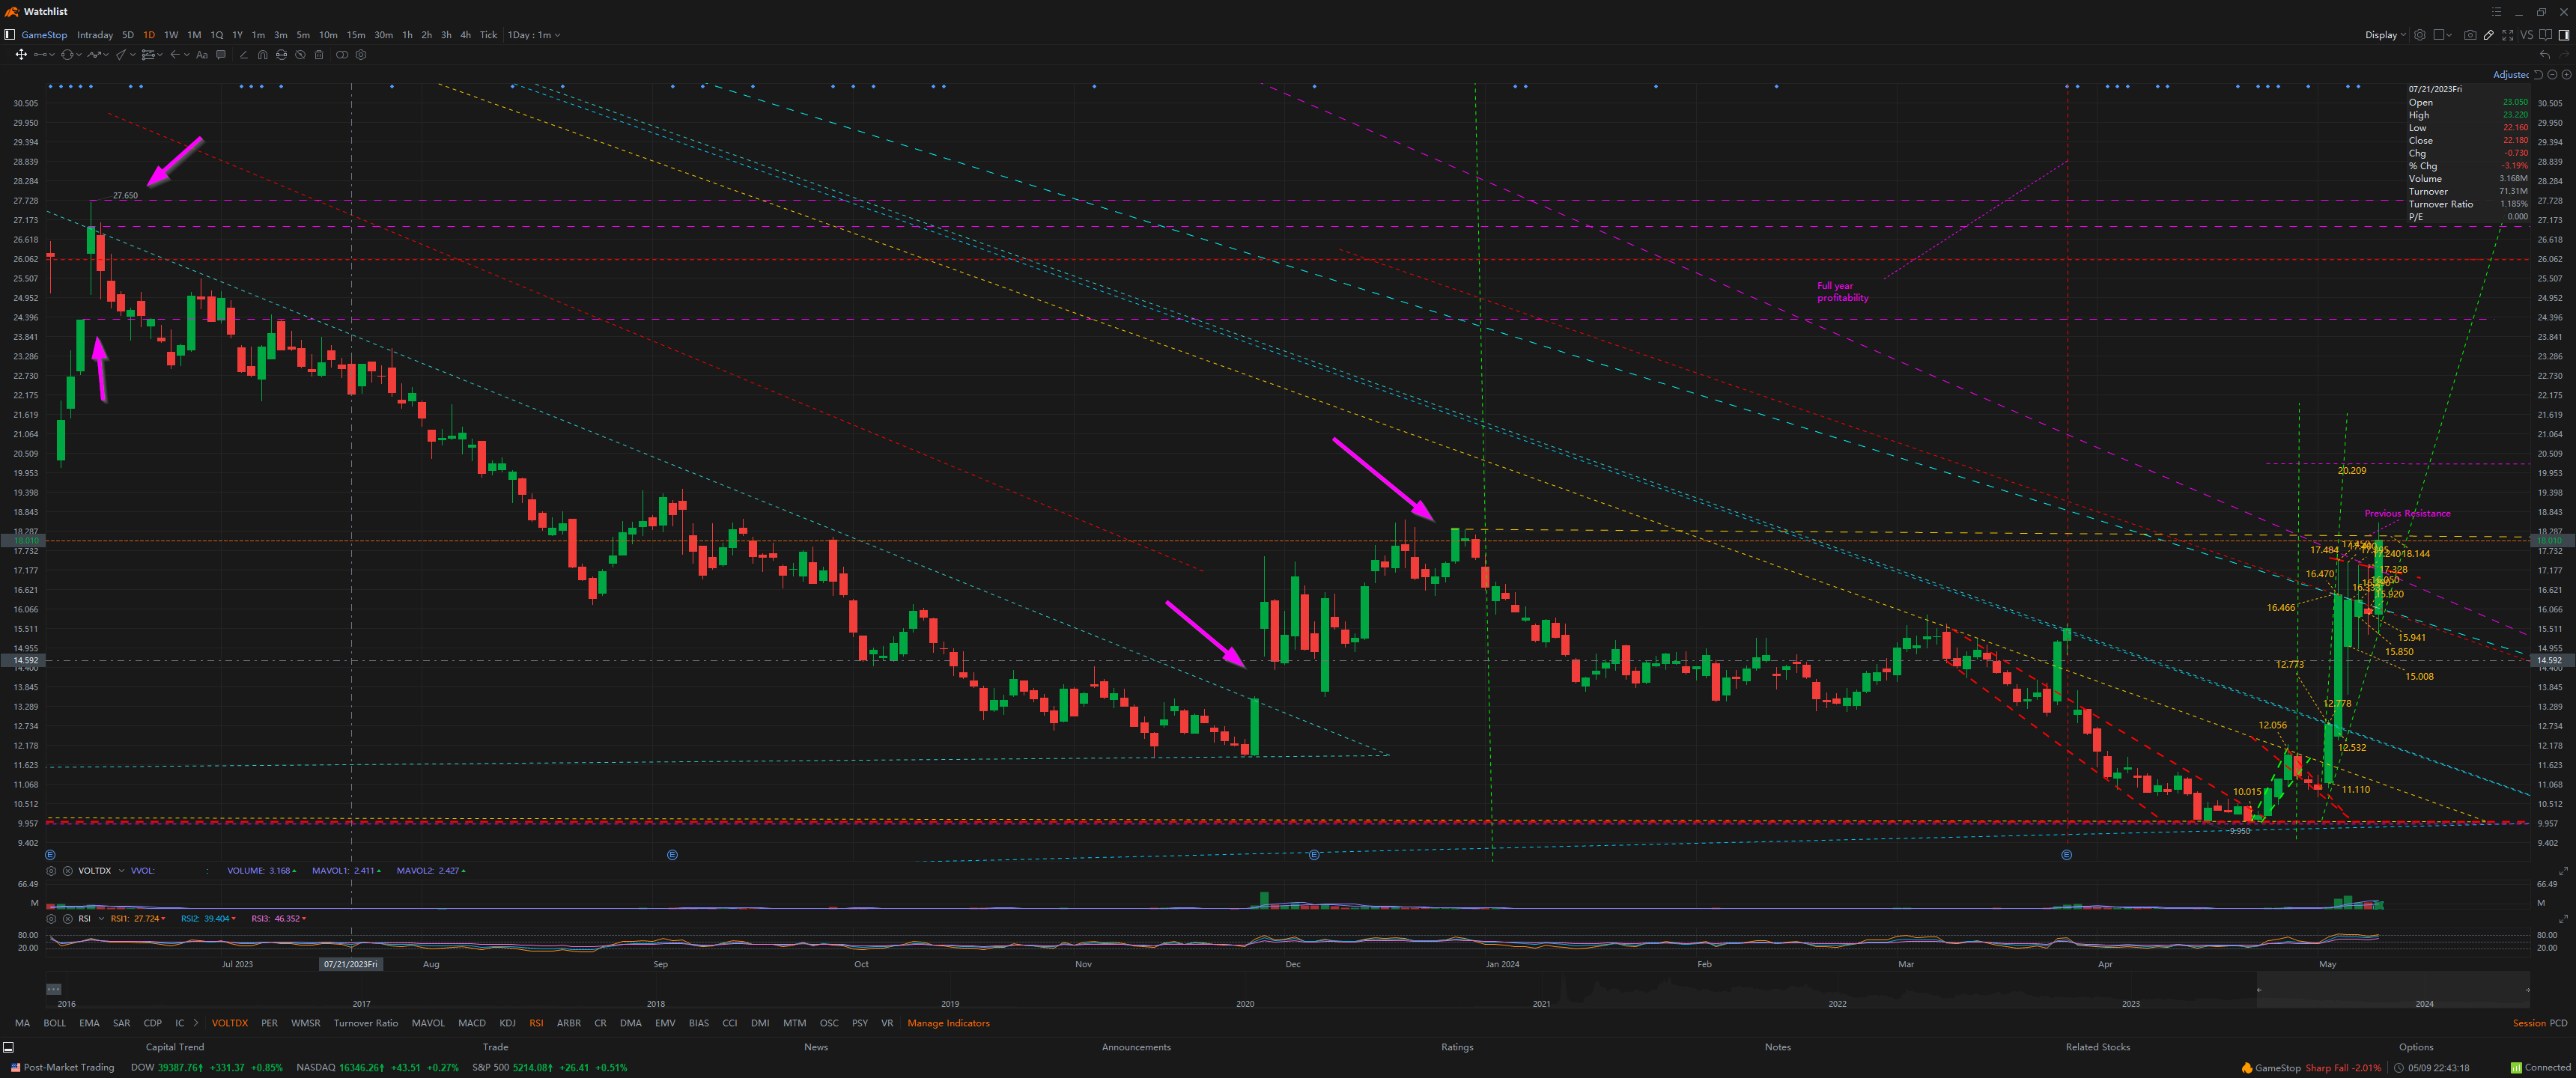Open the RSI indicator settings gear
This screenshot has height=1078, width=2576.
point(51,918)
